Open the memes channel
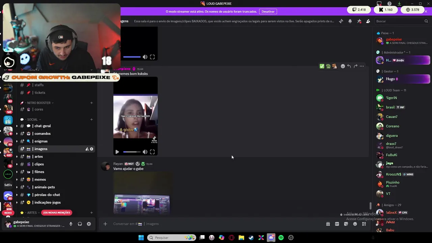Viewport: 432px width, 243px height. [x=56, y=180]
